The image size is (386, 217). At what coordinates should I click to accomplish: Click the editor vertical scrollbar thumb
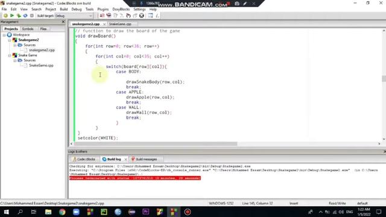(x=384, y=79)
